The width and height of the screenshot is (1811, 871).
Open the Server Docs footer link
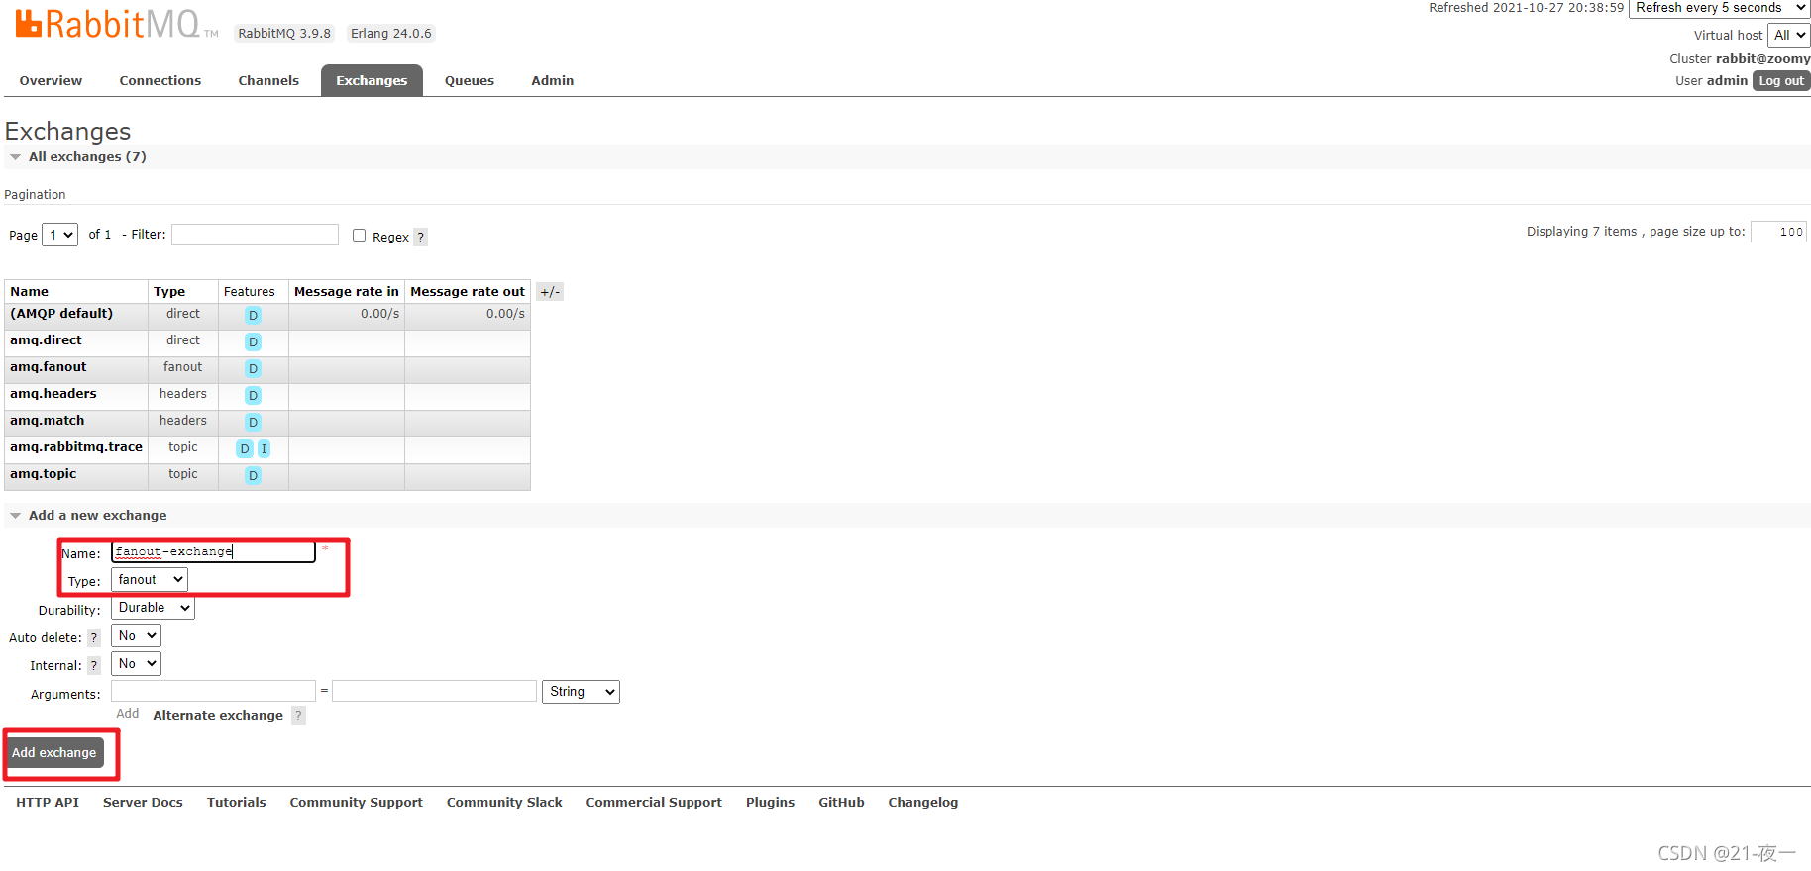pos(143,803)
